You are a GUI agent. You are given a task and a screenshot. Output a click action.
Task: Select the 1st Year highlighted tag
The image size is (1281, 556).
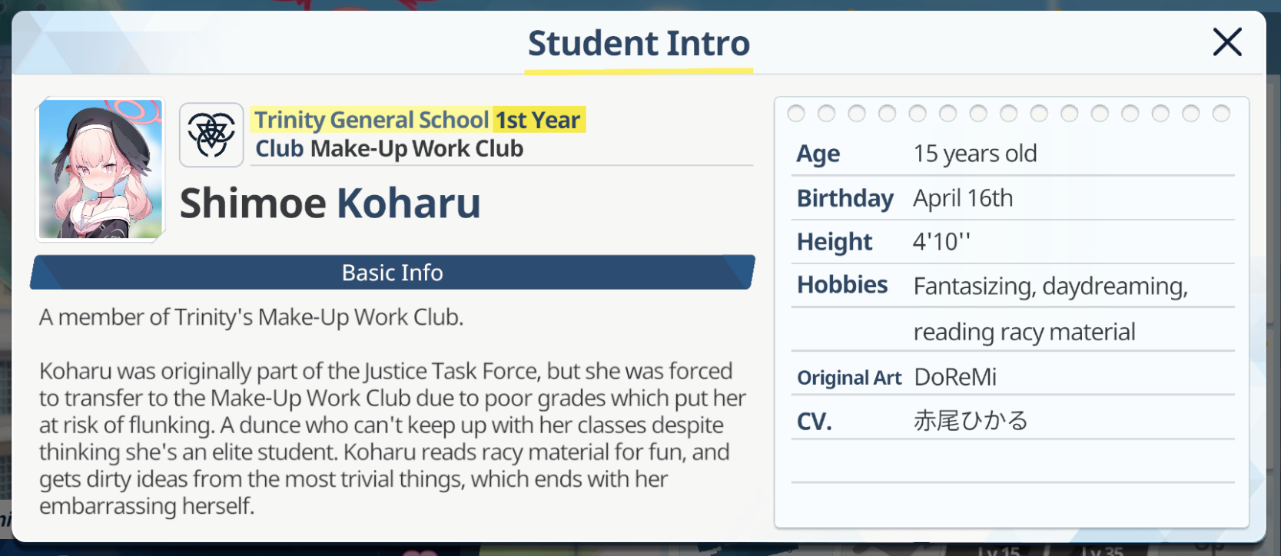(x=538, y=120)
